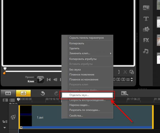Screen dimensions: 160x133
Task: Click the preview scrubber handle
Action: [5, 69]
